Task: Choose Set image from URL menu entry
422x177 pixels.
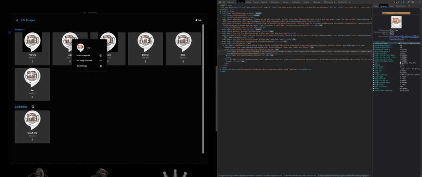Action: point(89,61)
